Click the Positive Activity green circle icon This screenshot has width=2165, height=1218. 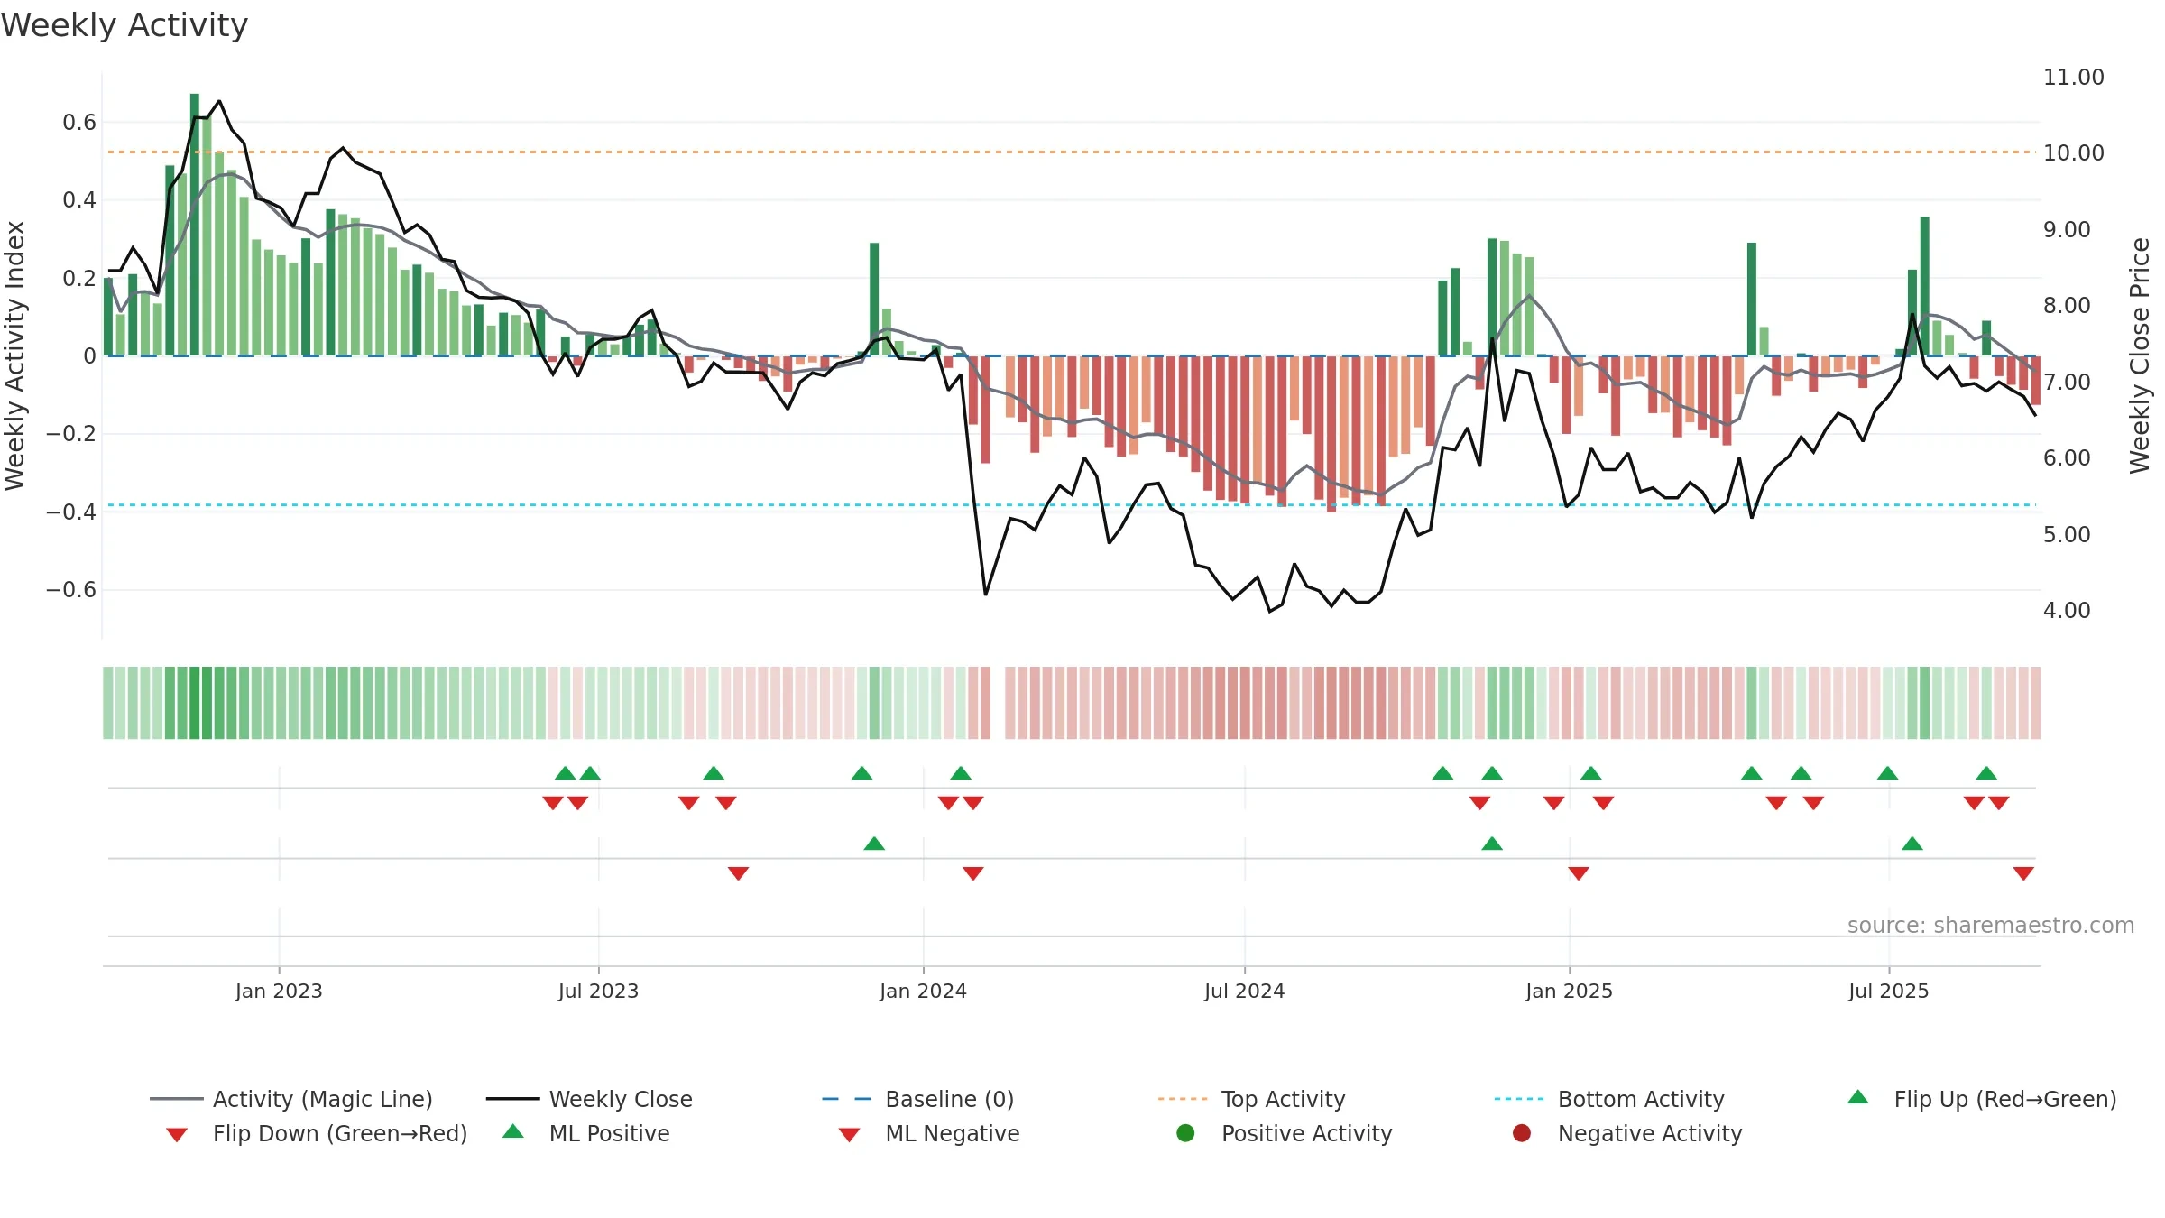click(1186, 1133)
